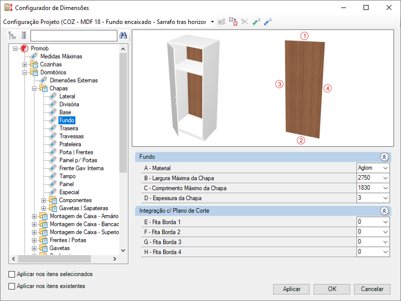Click the Cancelar button
401x301 pixels.
pos(372,289)
